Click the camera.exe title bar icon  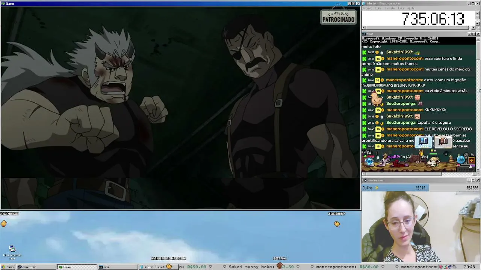364,180
